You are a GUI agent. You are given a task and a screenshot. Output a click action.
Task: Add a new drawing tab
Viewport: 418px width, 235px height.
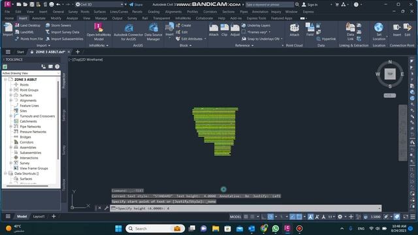click(x=78, y=52)
